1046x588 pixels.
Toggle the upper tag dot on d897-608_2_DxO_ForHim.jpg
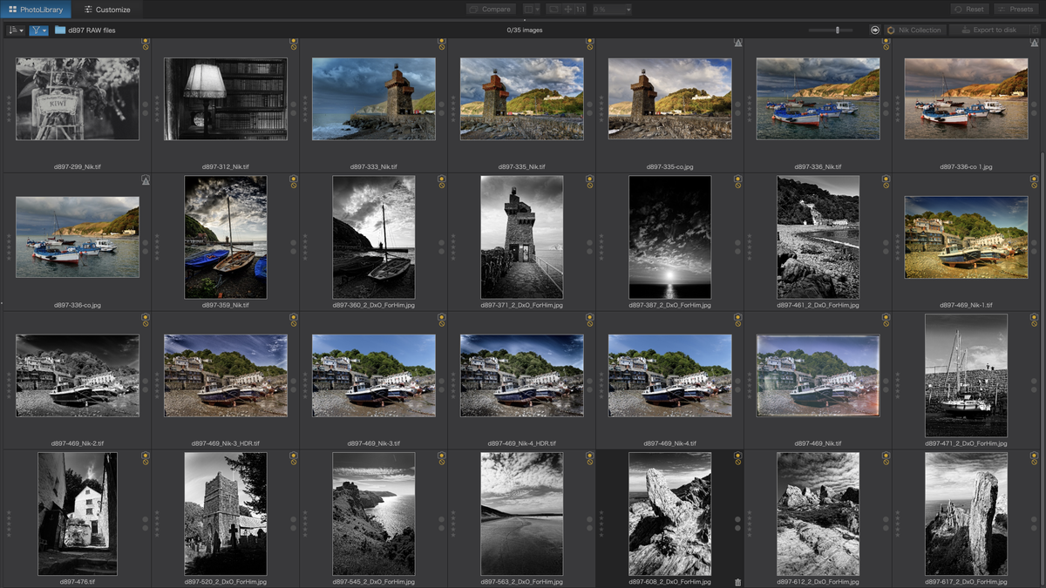tap(737, 520)
